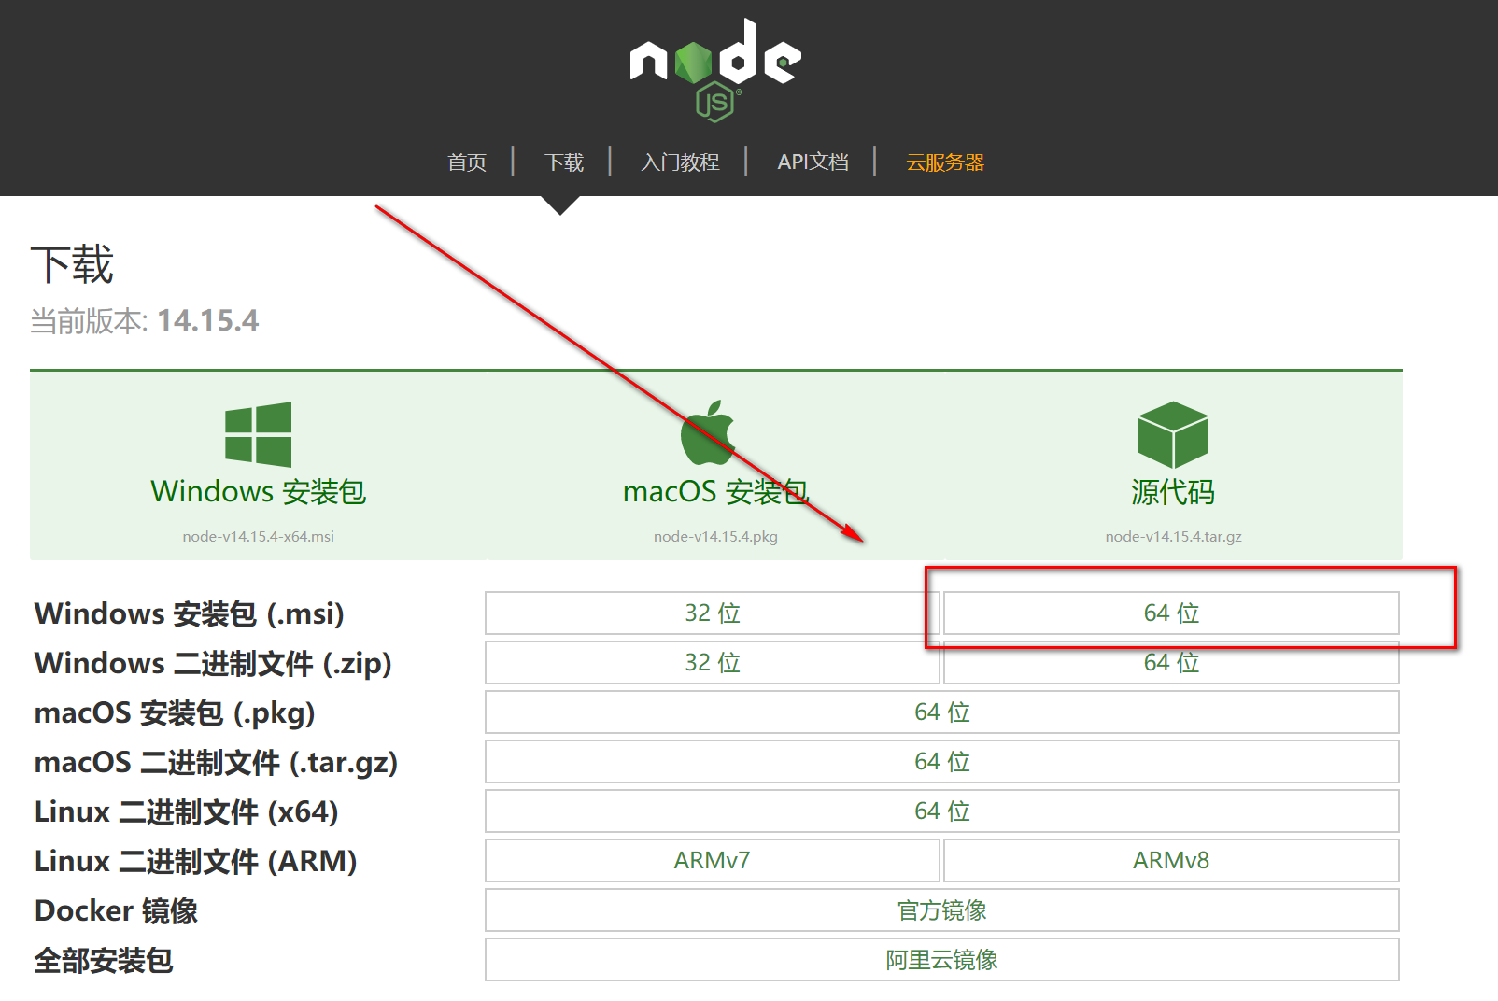
Task: Open the 入门教程 nav item
Action: [680, 162]
